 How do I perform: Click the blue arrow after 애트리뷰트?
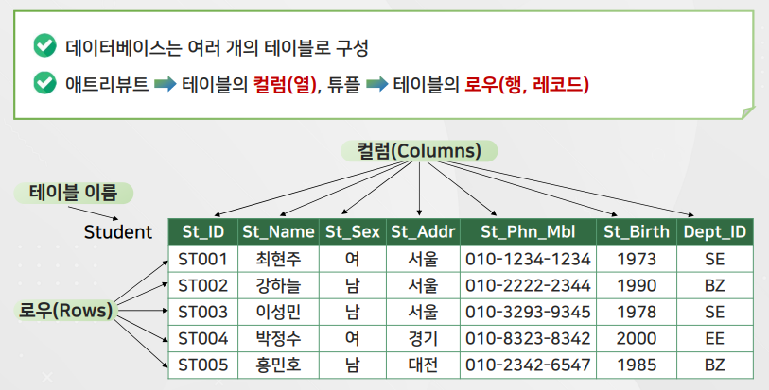coord(166,84)
